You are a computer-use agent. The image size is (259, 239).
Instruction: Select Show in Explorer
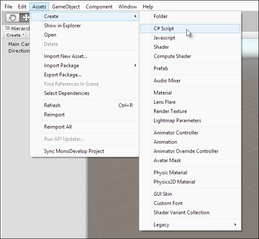(x=62, y=26)
